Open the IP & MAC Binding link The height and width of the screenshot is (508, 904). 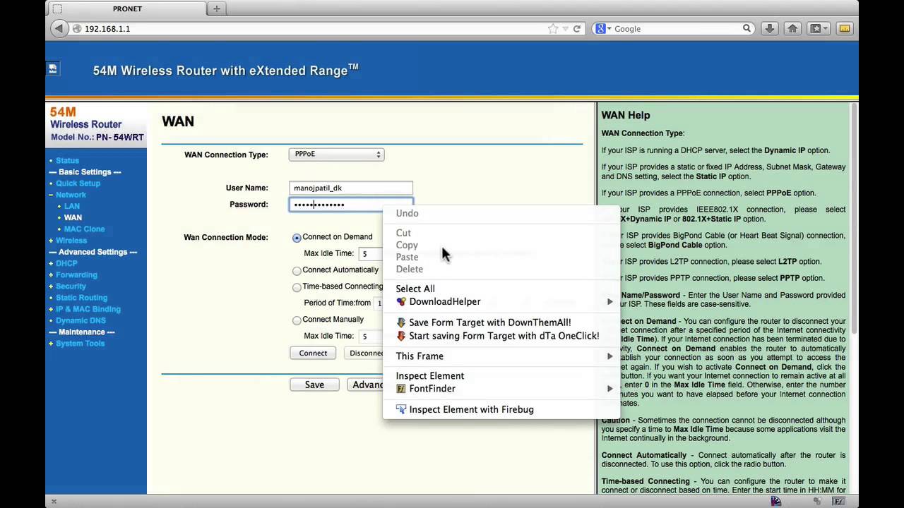pos(88,309)
